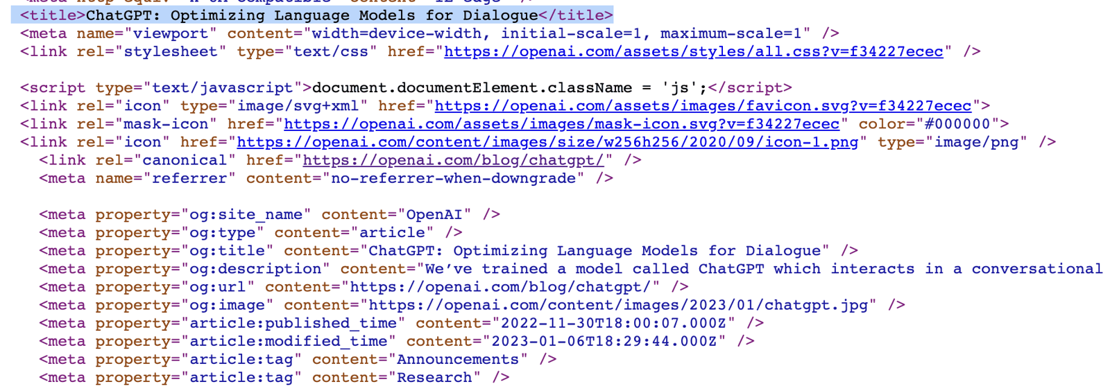Viewport: 1110px width, 391px height.
Task: Click the Research article tag value
Action: click(x=434, y=377)
